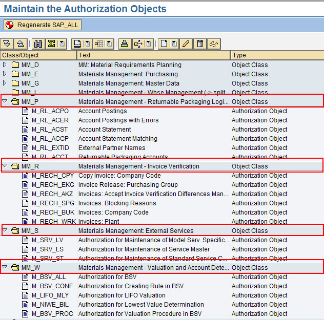The image size is (324, 320).
Task: Click the trash can Delete icon
Action: [x=200, y=44]
